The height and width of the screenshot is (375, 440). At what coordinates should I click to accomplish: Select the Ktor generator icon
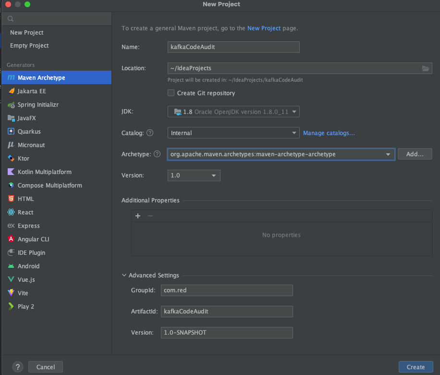point(11,159)
